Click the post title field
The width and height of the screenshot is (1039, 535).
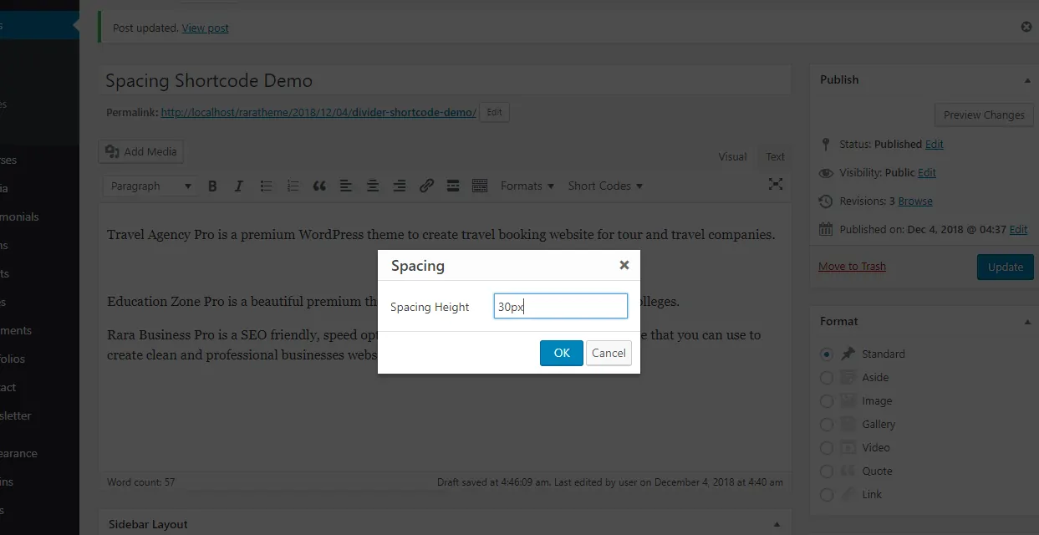445,80
